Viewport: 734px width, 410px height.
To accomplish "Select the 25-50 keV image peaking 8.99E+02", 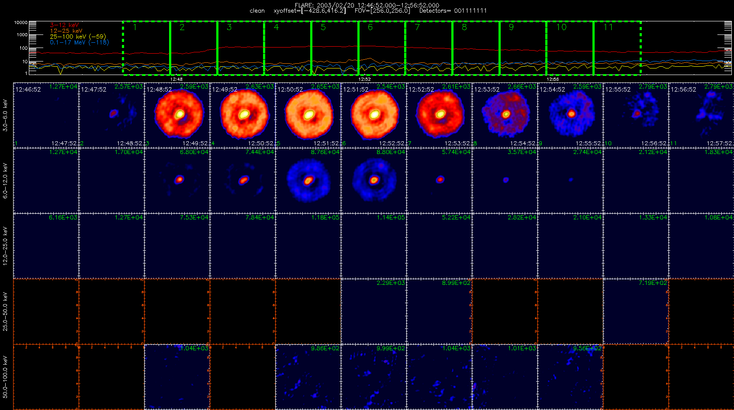I will pyautogui.click(x=440, y=311).
